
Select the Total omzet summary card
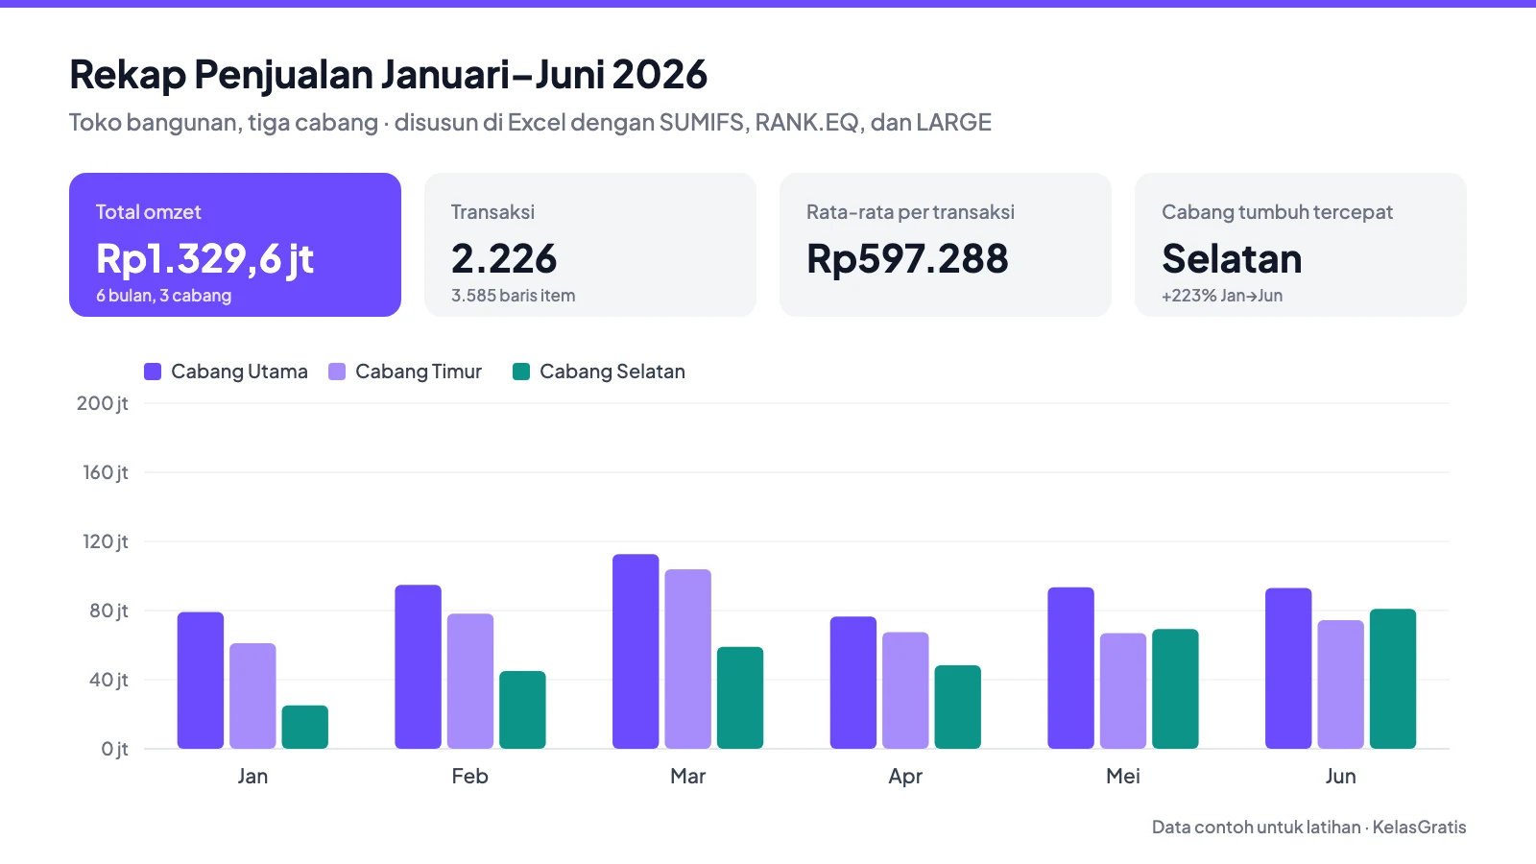click(x=235, y=245)
